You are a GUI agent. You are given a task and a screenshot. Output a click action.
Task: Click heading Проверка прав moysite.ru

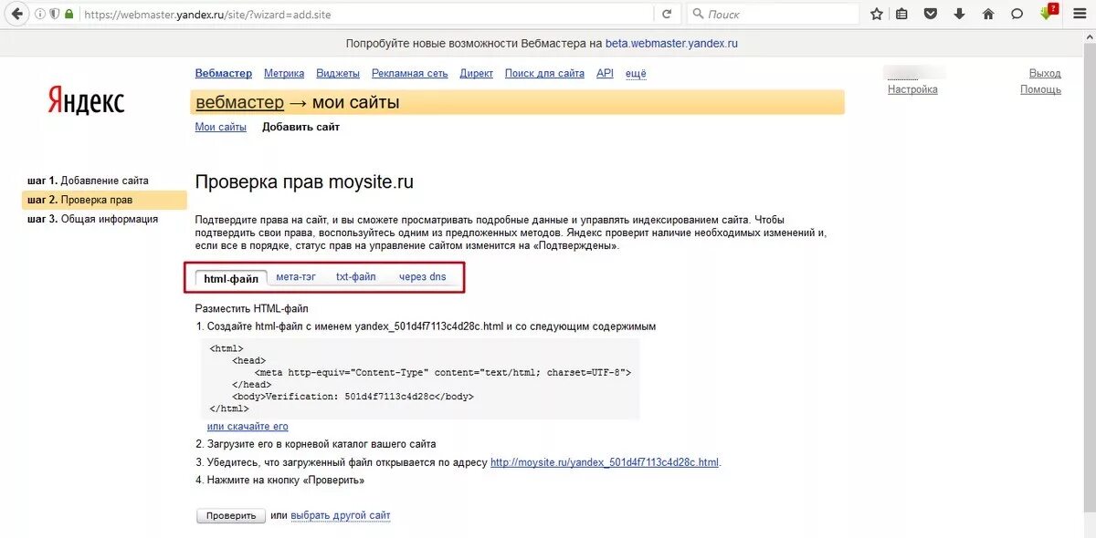304,181
